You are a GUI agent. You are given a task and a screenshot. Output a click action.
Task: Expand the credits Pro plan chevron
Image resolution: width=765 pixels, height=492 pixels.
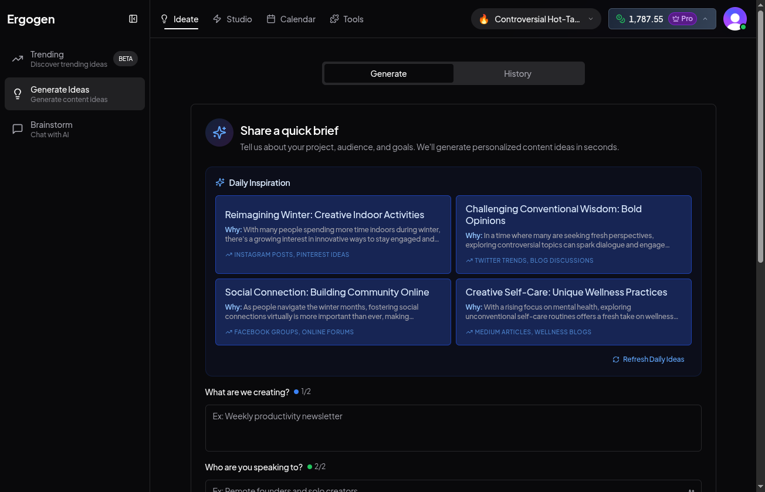[705, 19]
